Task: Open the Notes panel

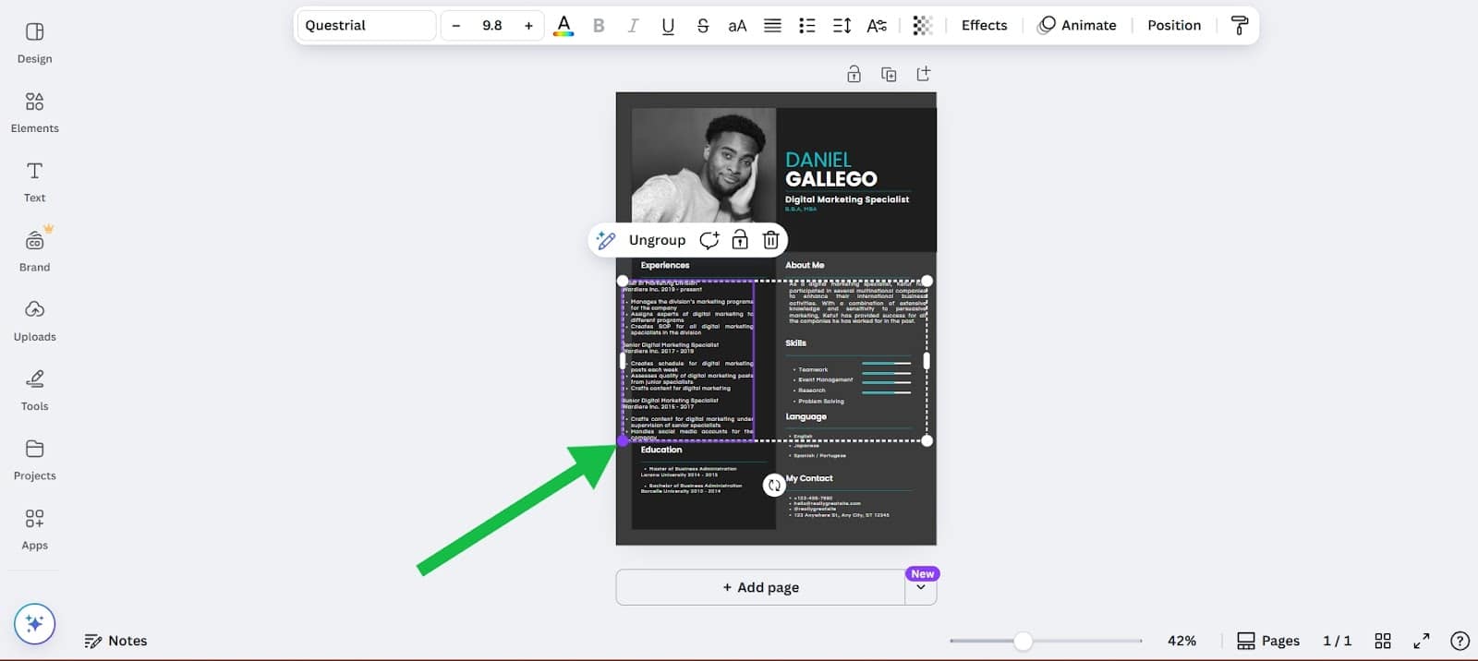Action: click(x=115, y=641)
